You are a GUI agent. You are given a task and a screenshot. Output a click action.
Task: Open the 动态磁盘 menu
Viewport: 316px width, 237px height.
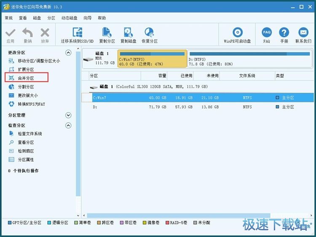click(x=70, y=18)
